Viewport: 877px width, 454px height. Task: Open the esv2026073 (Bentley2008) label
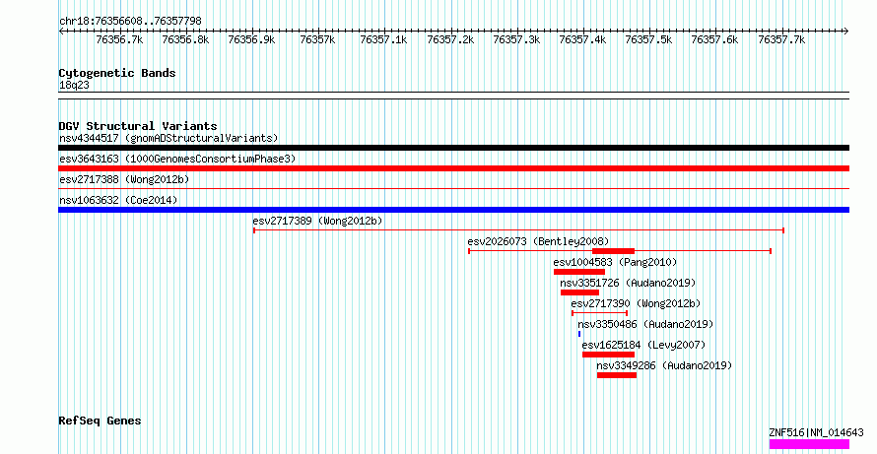click(x=538, y=241)
